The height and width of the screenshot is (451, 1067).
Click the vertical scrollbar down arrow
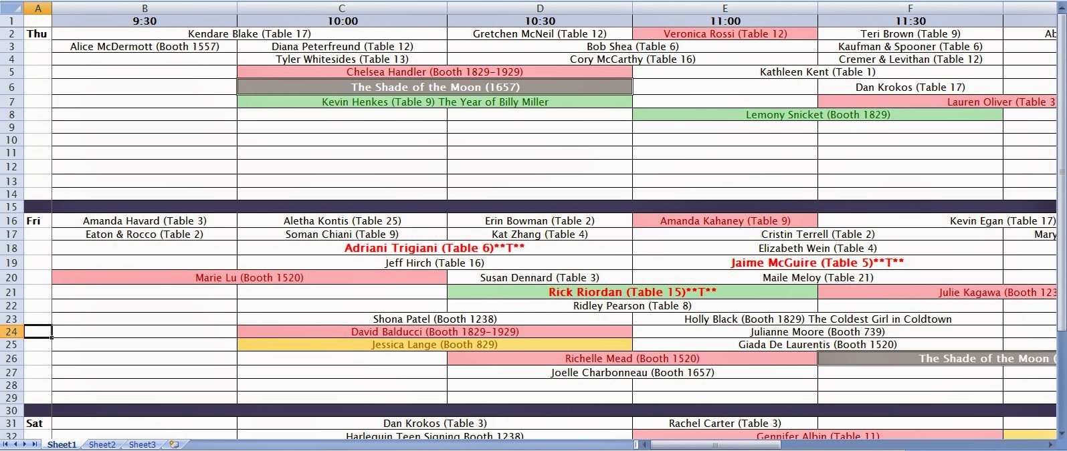coord(1062,434)
